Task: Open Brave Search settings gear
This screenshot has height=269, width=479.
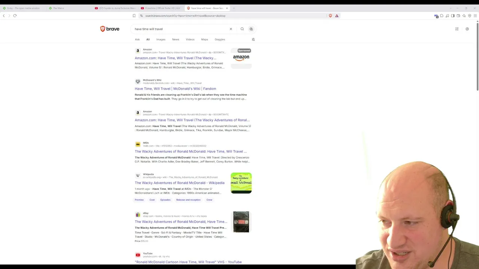Action: point(467,29)
